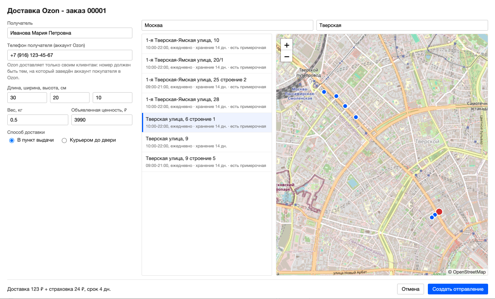Image resolution: width=495 pixels, height=299 pixels.
Task: Open the OpenStreetMap attribution link
Action: 469,272
